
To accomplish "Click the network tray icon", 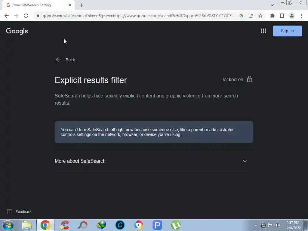I will tap(263, 225).
